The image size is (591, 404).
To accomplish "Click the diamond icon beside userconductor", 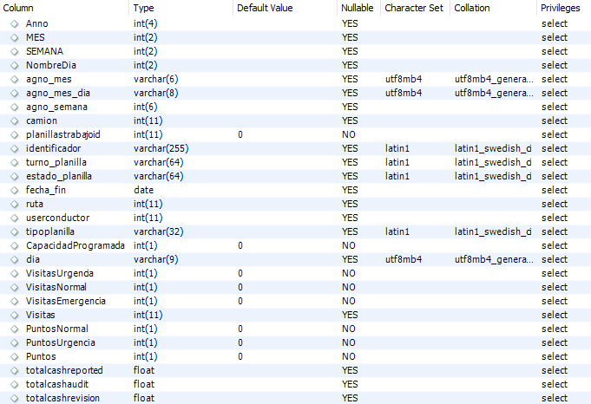I will pyautogui.click(x=15, y=218).
